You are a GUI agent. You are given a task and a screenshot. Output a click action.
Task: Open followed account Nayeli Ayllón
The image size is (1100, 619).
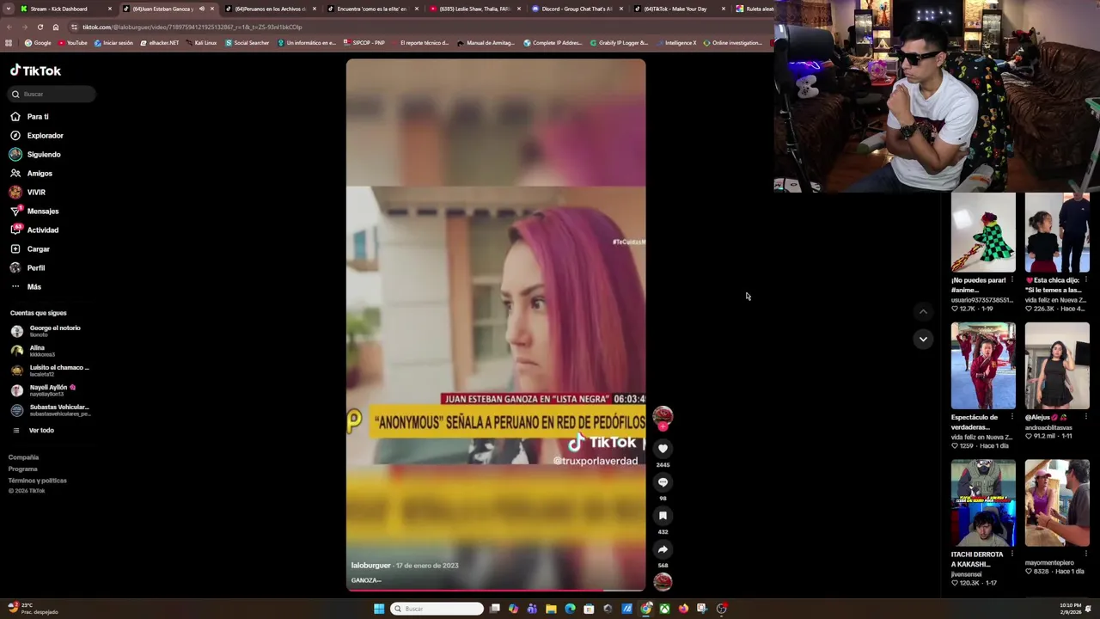pyautogui.click(x=45, y=390)
